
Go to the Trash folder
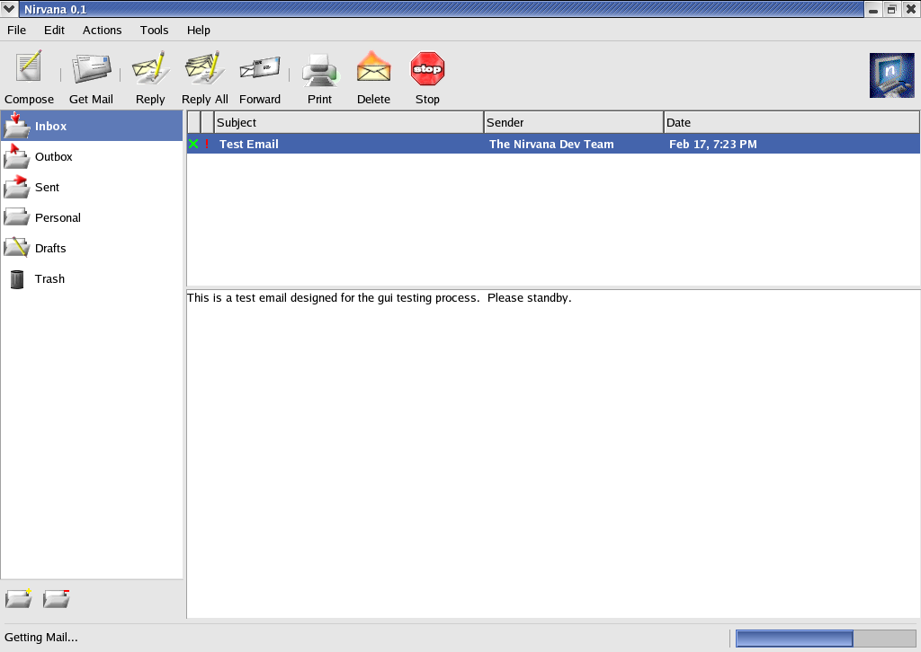(x=49, y=279)
